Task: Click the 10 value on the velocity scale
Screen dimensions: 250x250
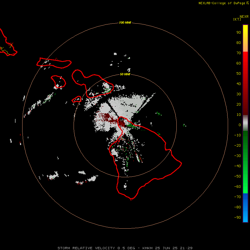Action: click(x=239, y=115)
